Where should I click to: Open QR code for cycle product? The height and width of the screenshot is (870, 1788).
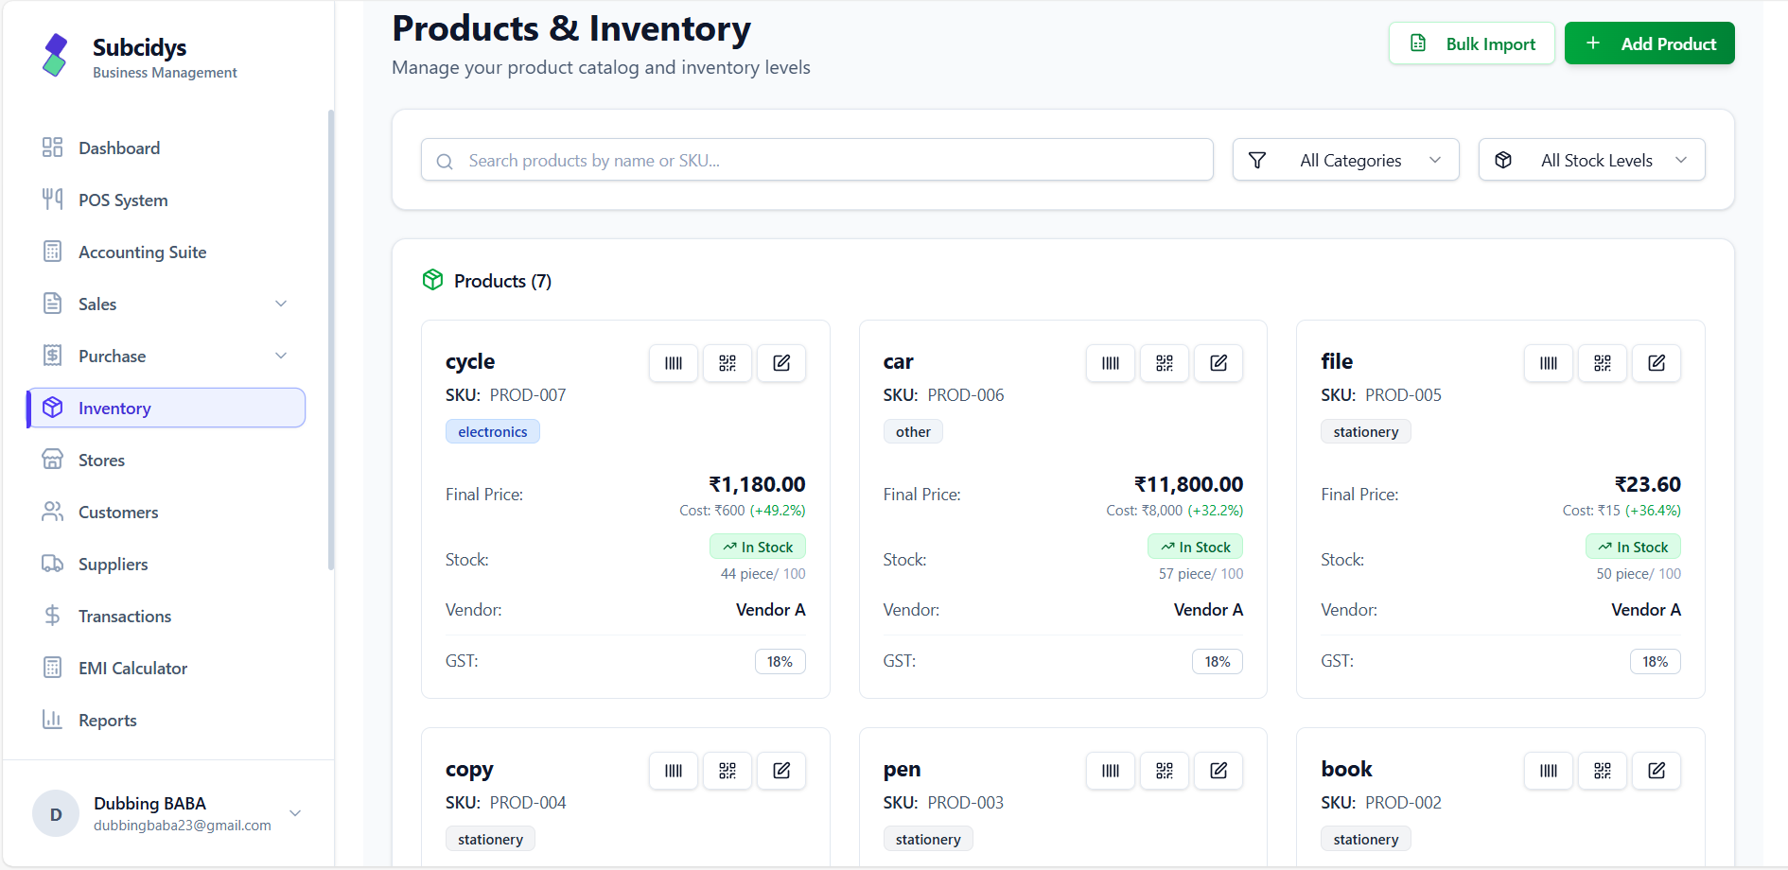(727, 363)
